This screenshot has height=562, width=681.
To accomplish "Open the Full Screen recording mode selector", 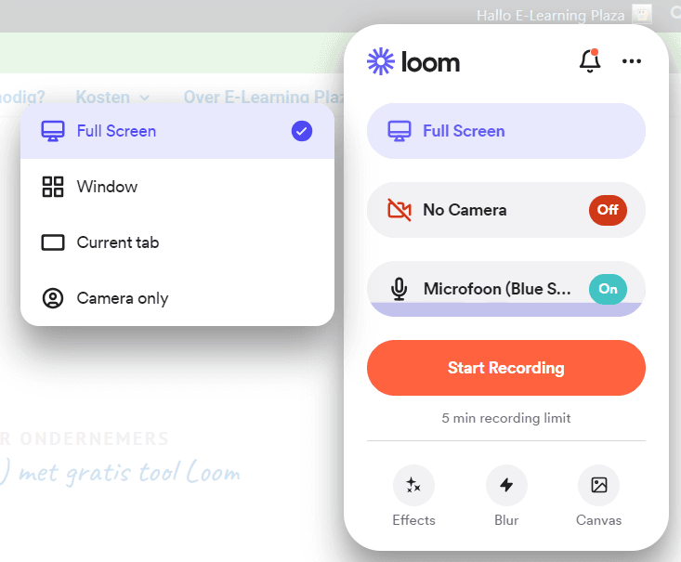I will [505, 131].
